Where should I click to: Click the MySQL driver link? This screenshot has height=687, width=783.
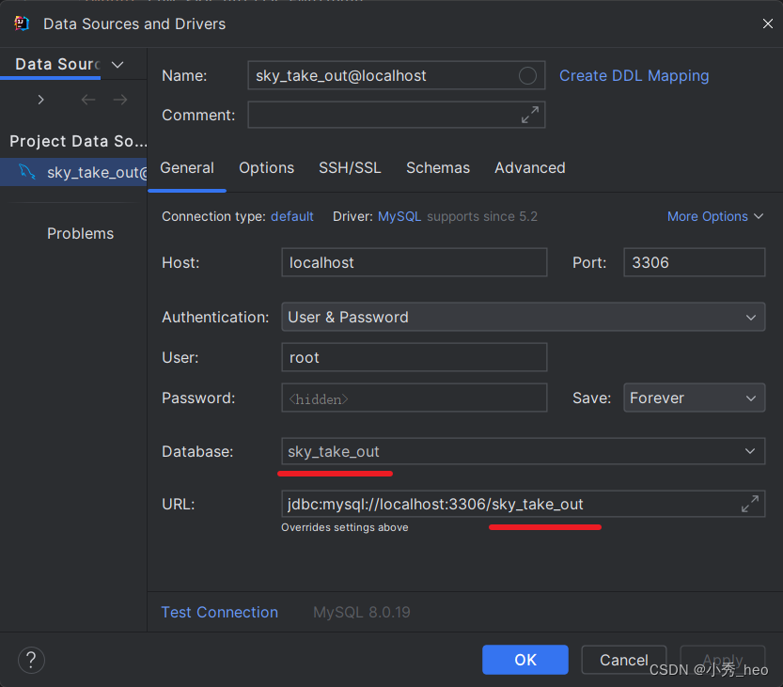(399, 216)
